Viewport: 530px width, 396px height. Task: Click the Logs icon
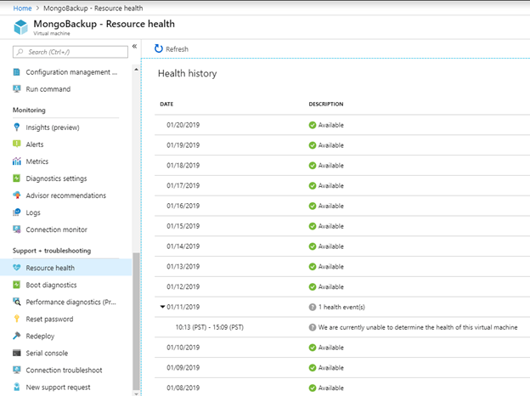(x=17, y=212)
